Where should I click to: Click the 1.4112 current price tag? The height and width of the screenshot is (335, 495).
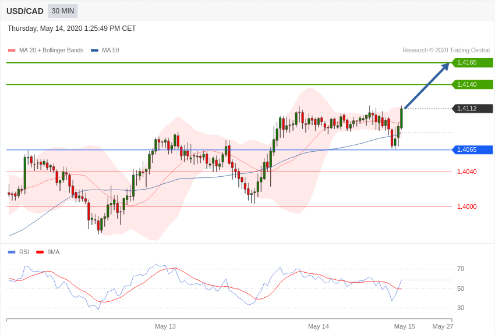[472, 108]
